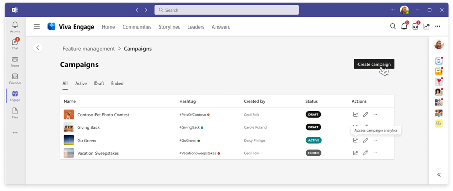Screen dimensions: 453x191
Task: Show more apps ellipsis in sidebar
Action: (15, 133)
